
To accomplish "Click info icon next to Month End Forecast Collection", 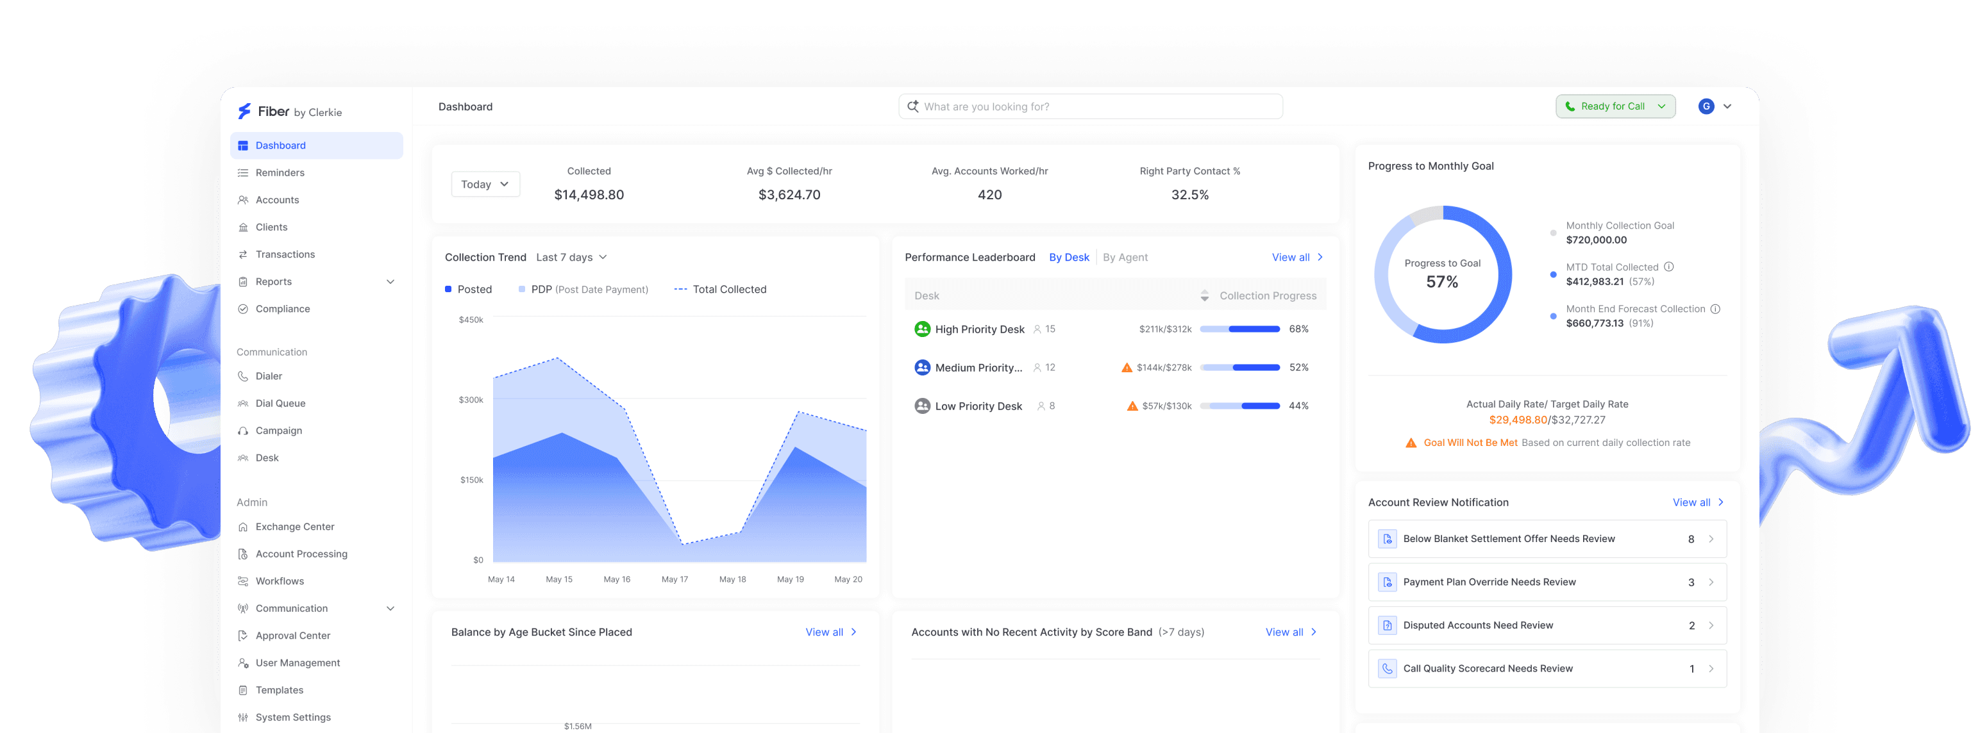I will (x=1715, y=309).
